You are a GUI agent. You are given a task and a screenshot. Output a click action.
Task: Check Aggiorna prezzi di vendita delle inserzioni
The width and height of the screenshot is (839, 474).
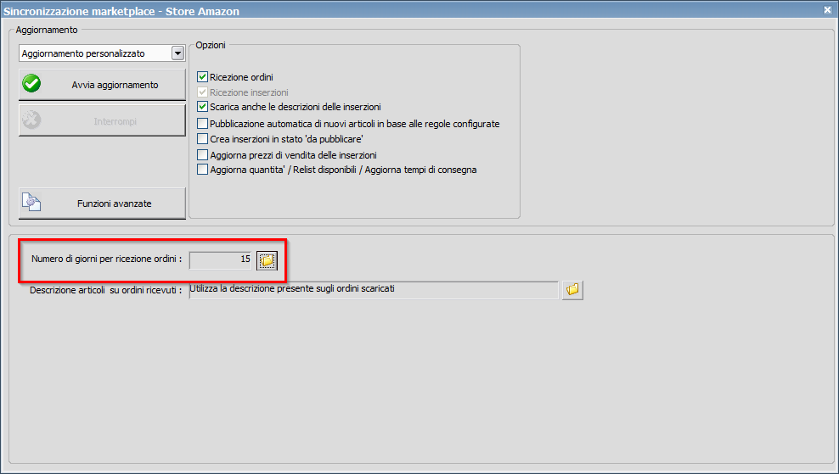pyautogui.click(x=202, y=155)
